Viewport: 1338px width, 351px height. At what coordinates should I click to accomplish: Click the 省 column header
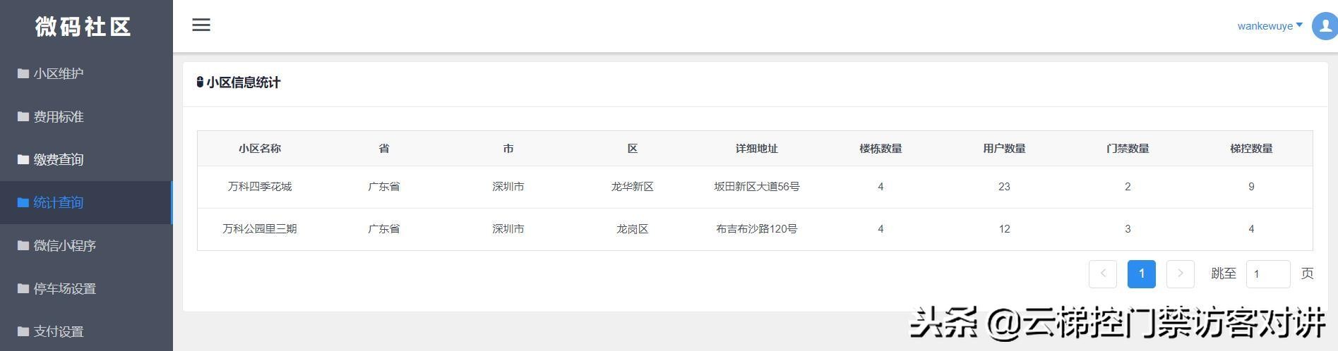384,149
